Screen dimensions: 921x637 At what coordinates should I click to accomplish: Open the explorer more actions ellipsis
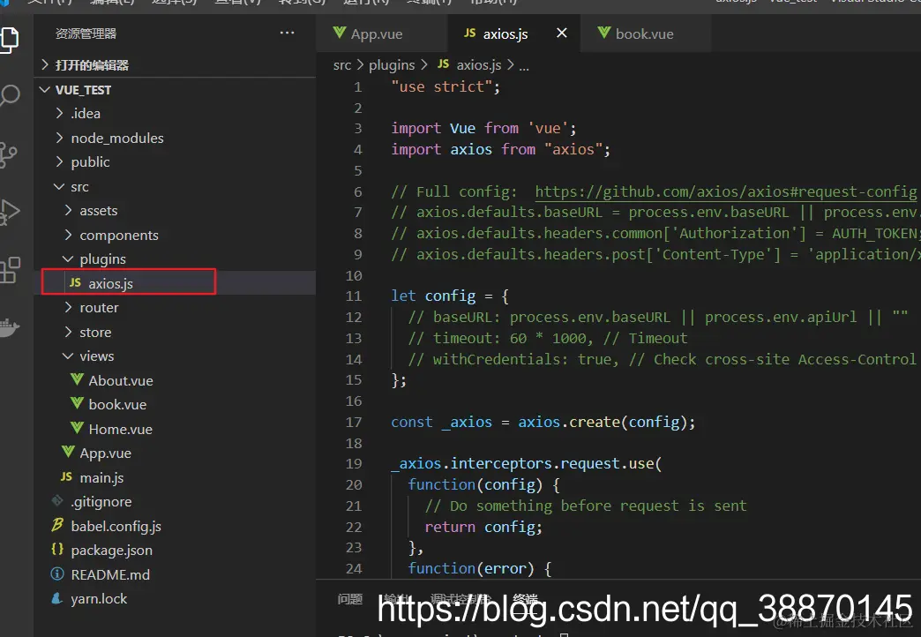(288, 33)
